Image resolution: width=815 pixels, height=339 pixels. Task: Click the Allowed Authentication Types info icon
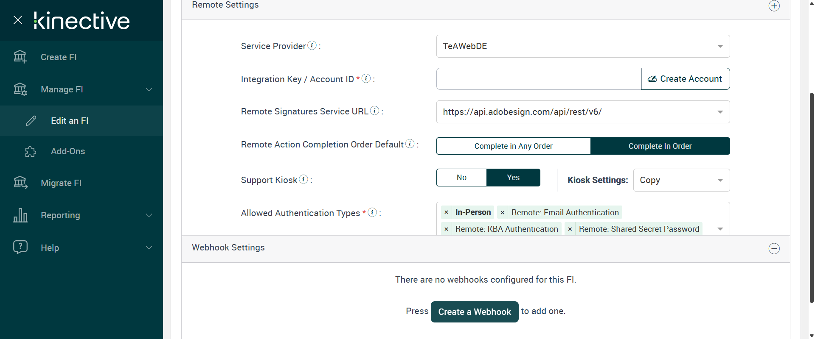click(x=372, y=212)
